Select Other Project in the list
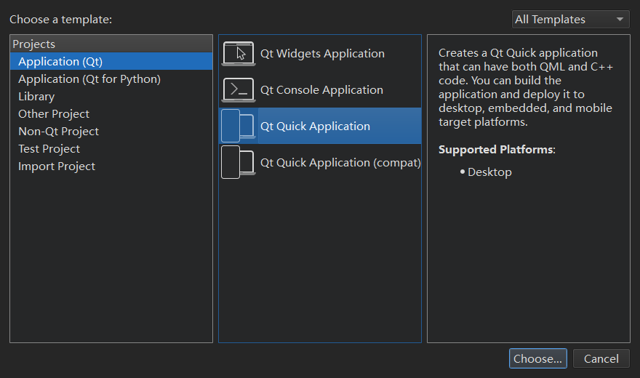The height and width of the screenshot is (378, 640). [x=54, y=114]
